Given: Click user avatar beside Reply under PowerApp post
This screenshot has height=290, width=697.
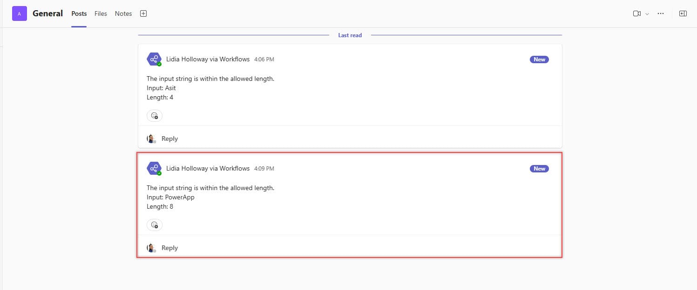Looking at the screenshot, I should pyautogui.click(x=151, y=248).
